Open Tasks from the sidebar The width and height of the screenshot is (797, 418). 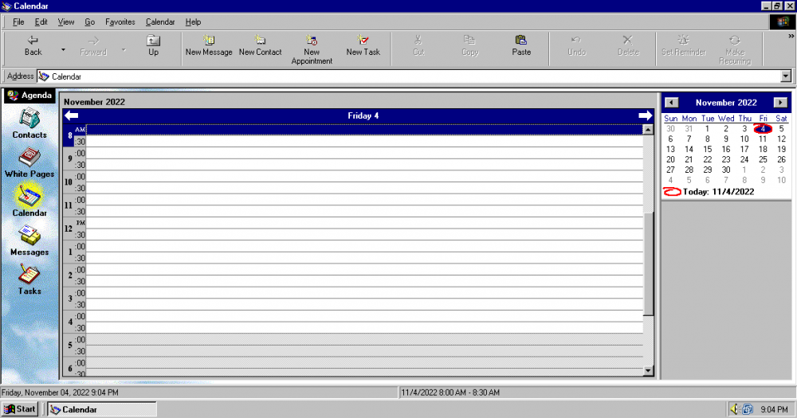29,279
